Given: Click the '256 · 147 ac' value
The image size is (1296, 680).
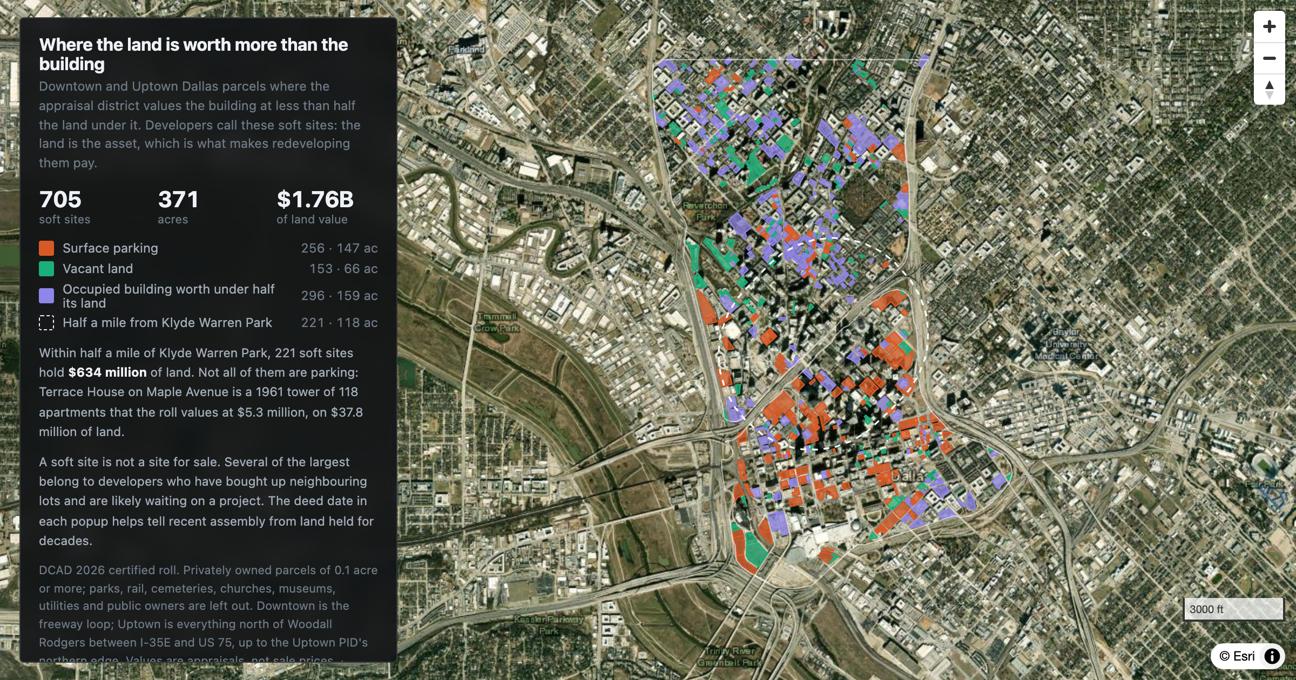Looking at the screenshot, I should pos(339,248).
